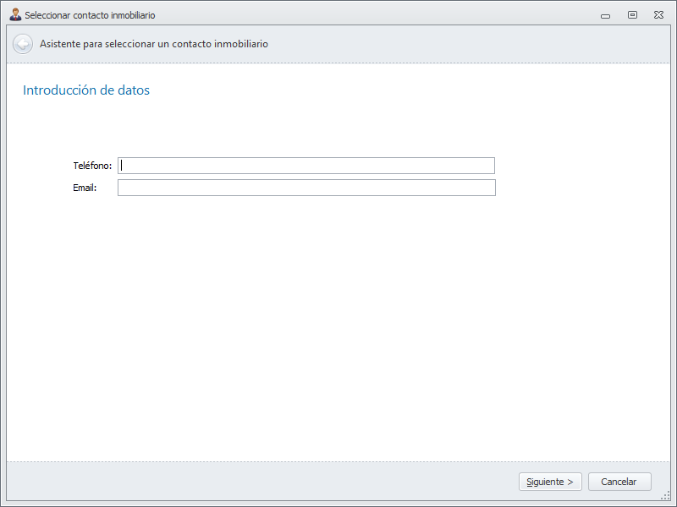Click the contact agent icon in title bar
The image size is (677, 507).
[x=15, y=14]
